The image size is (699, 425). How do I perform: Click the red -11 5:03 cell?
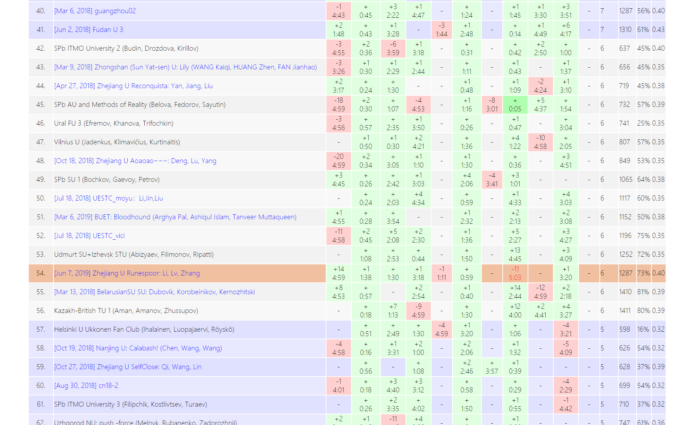(515, 273)
